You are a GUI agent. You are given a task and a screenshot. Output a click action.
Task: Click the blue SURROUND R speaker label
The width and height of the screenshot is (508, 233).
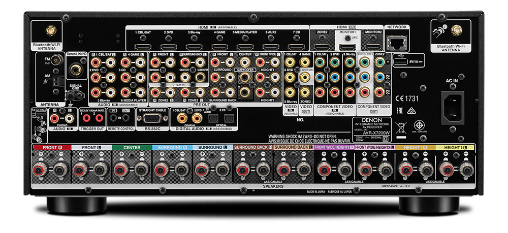172,148
